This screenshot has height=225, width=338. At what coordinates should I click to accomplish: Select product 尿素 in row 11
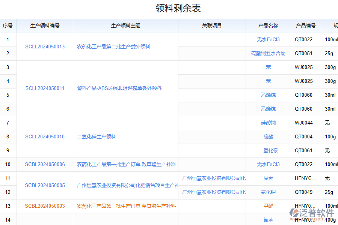268,178
